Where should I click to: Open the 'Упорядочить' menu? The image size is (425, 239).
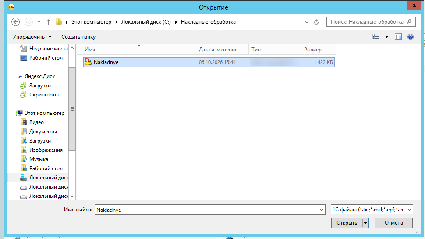click(x=32, y=37)
